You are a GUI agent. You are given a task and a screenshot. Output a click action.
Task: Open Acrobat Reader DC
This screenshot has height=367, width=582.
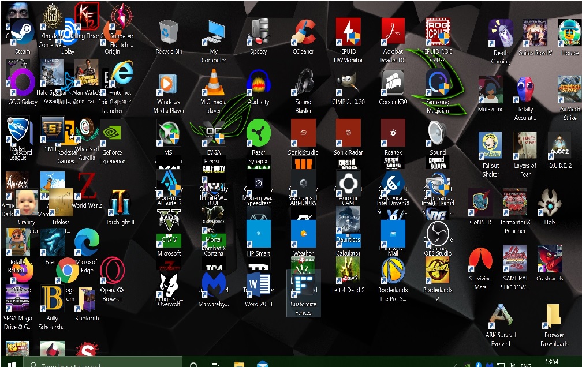click(393, 32)
